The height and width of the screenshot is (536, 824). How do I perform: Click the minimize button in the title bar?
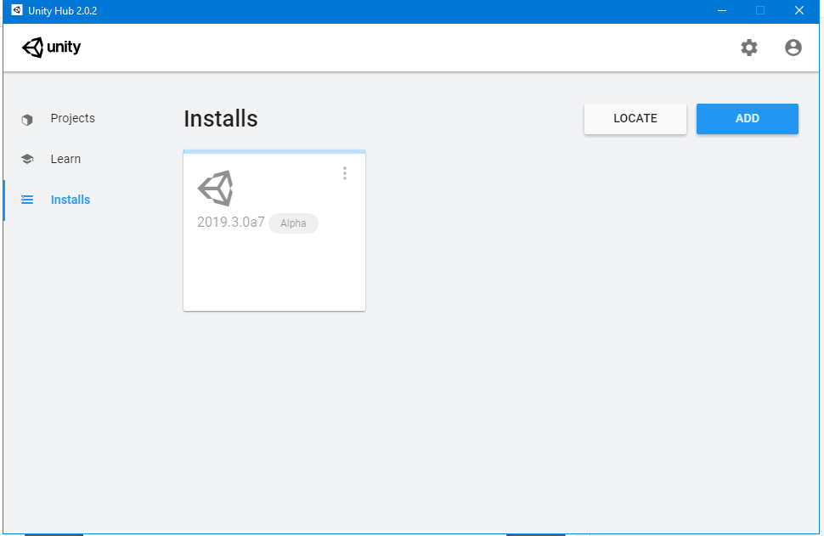pyautogui.click(x=721, y=10)
